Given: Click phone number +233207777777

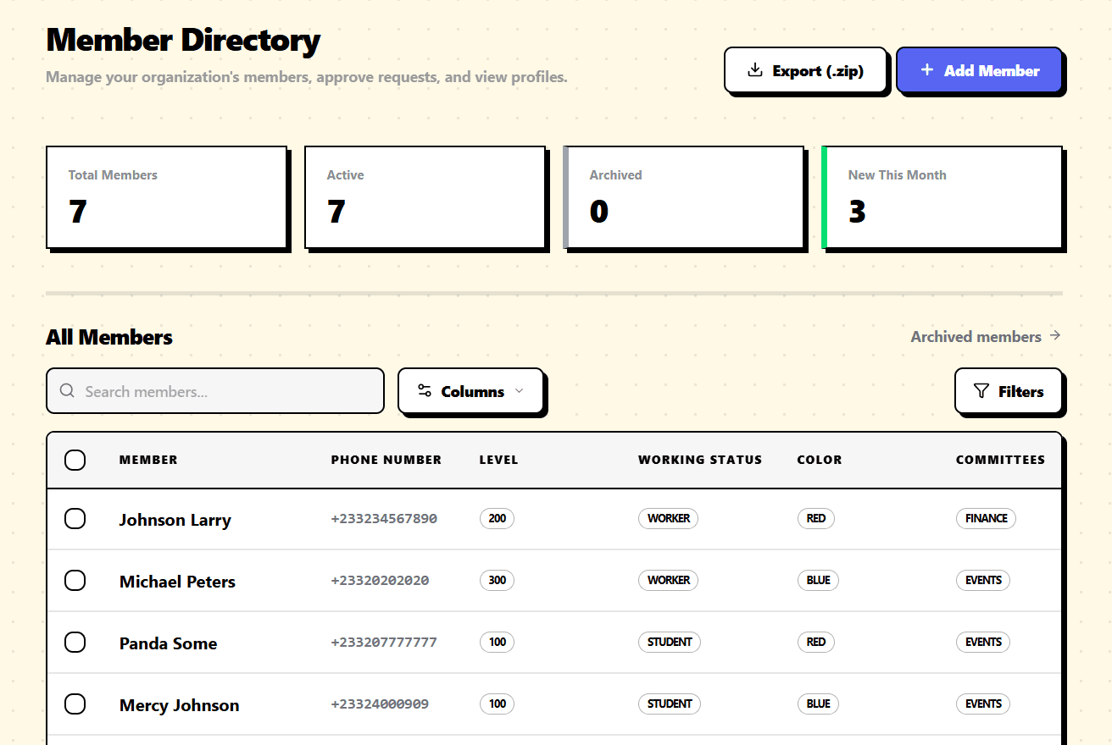Looking at the screenshot, I should coord(384,642).
